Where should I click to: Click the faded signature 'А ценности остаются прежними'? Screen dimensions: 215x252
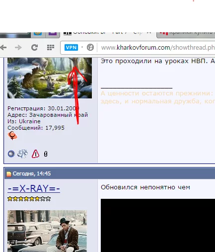click(x=157, y=93)
